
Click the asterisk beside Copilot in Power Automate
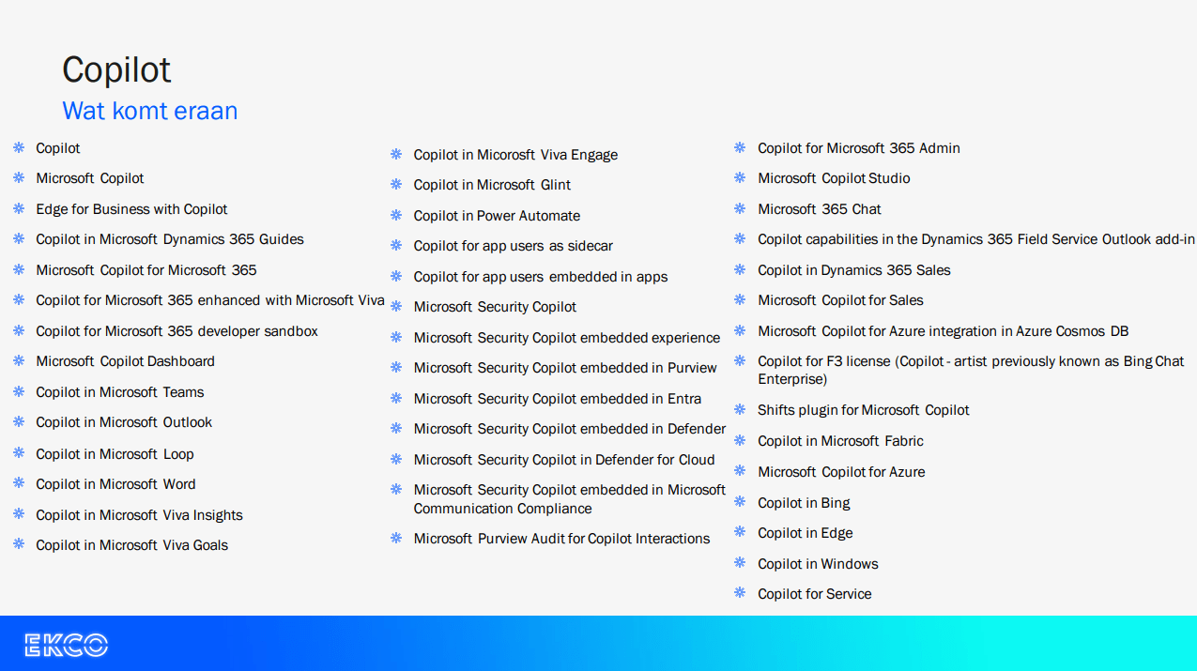point(395,216)
